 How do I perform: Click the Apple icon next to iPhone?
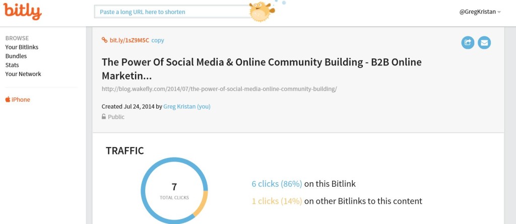pos(8,99)
